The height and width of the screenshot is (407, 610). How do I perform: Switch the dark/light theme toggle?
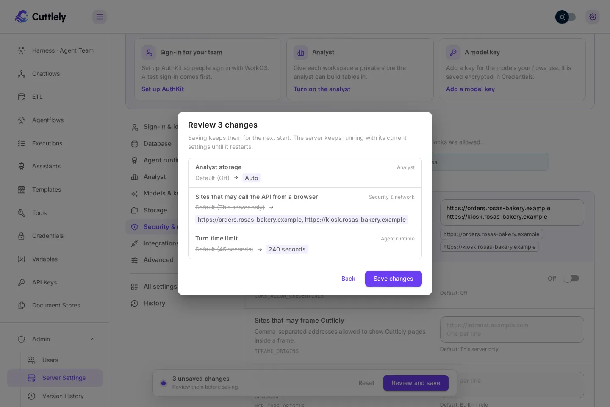566,17
